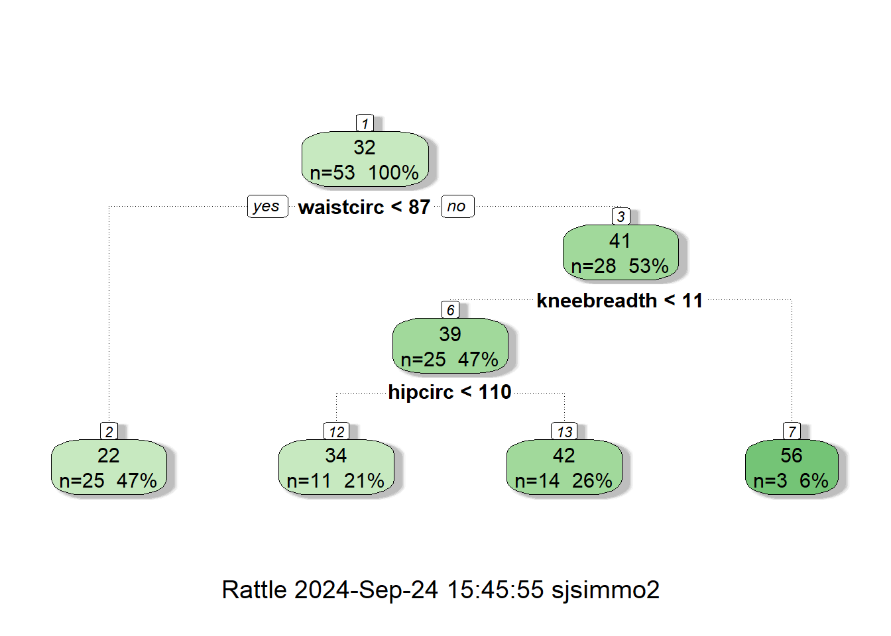Click the node number 6 label box

click(x=450, y=310)
